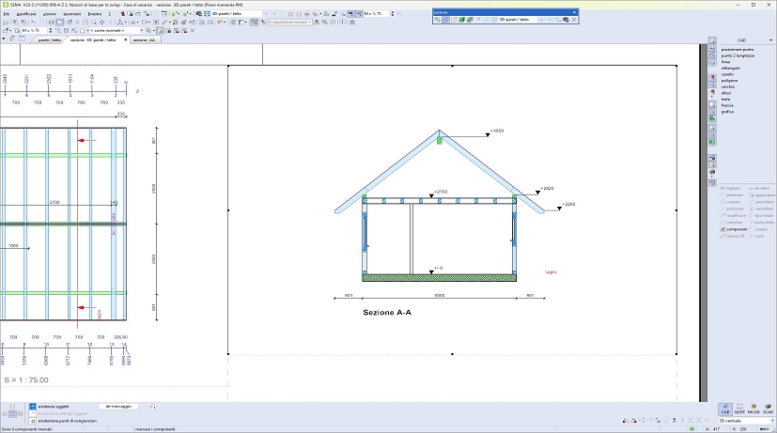Click the QUOT dimensioning mode icon
The width and height of the screenshot is (777, 433).
tap(738, 410)
